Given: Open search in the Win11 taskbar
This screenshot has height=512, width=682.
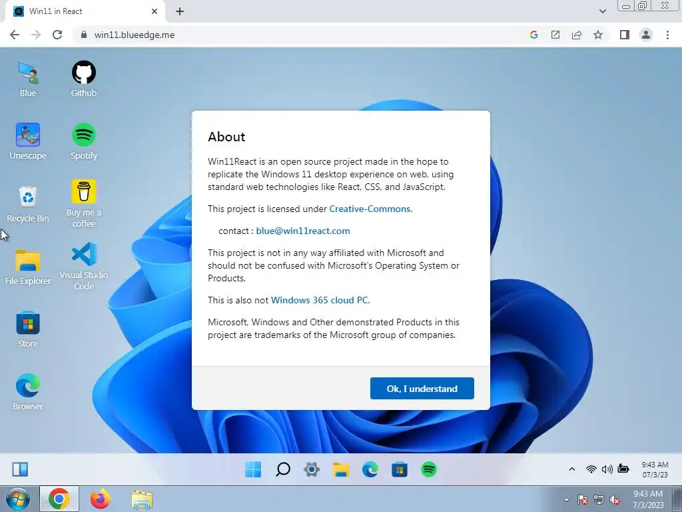Looking at the screenshot, I should click(x=282, y=469).
